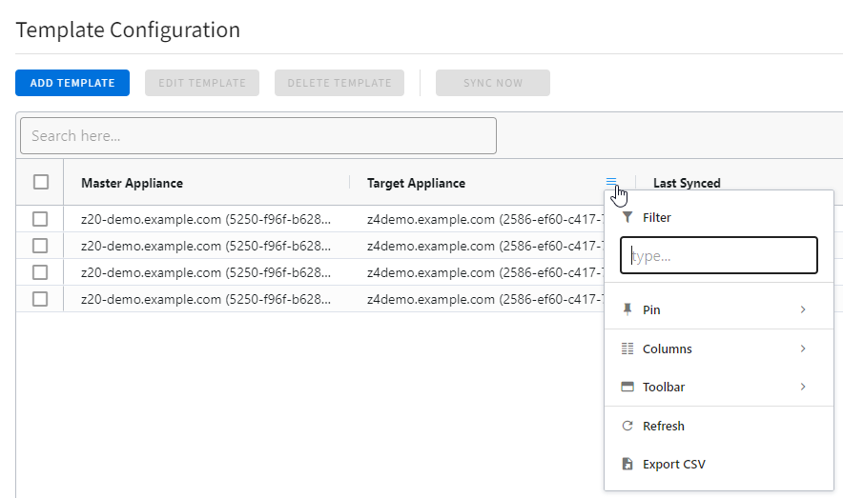
Task: Click the Toolbar icon in menu
Action: [627, 387]
